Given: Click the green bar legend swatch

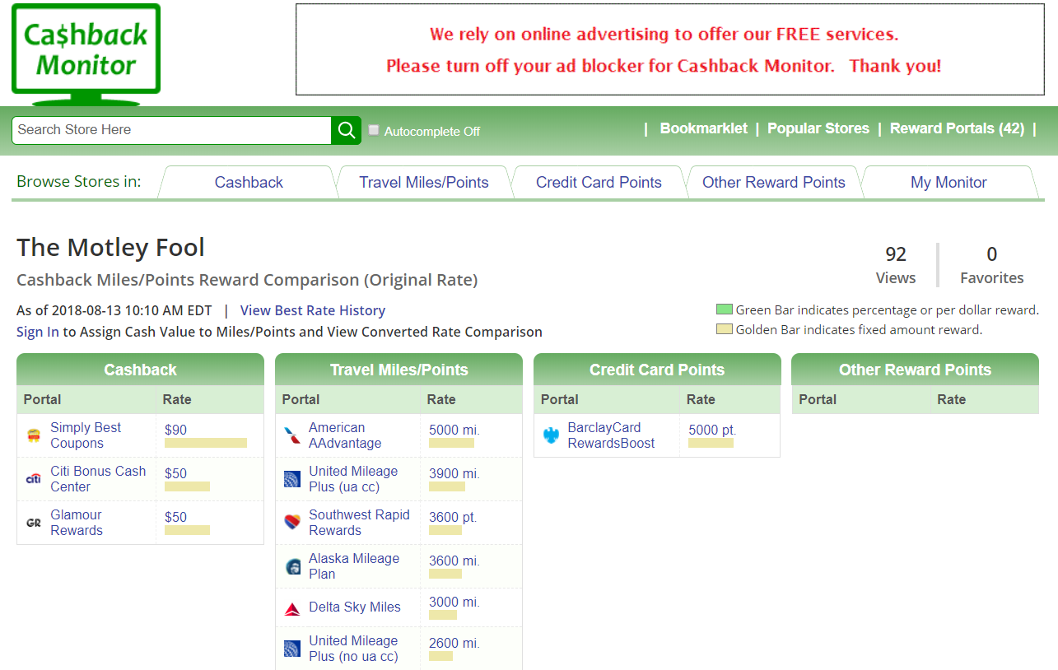Looking at the screenshot, I should pos(725,310).
